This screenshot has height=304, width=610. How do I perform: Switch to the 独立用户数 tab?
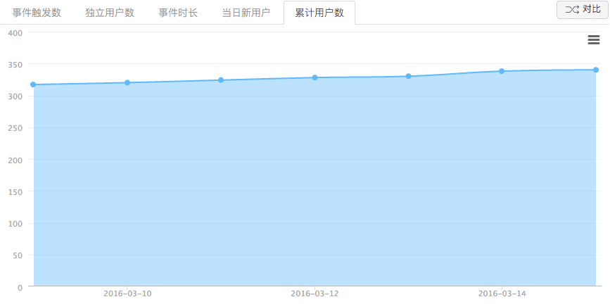click(110, 13)
